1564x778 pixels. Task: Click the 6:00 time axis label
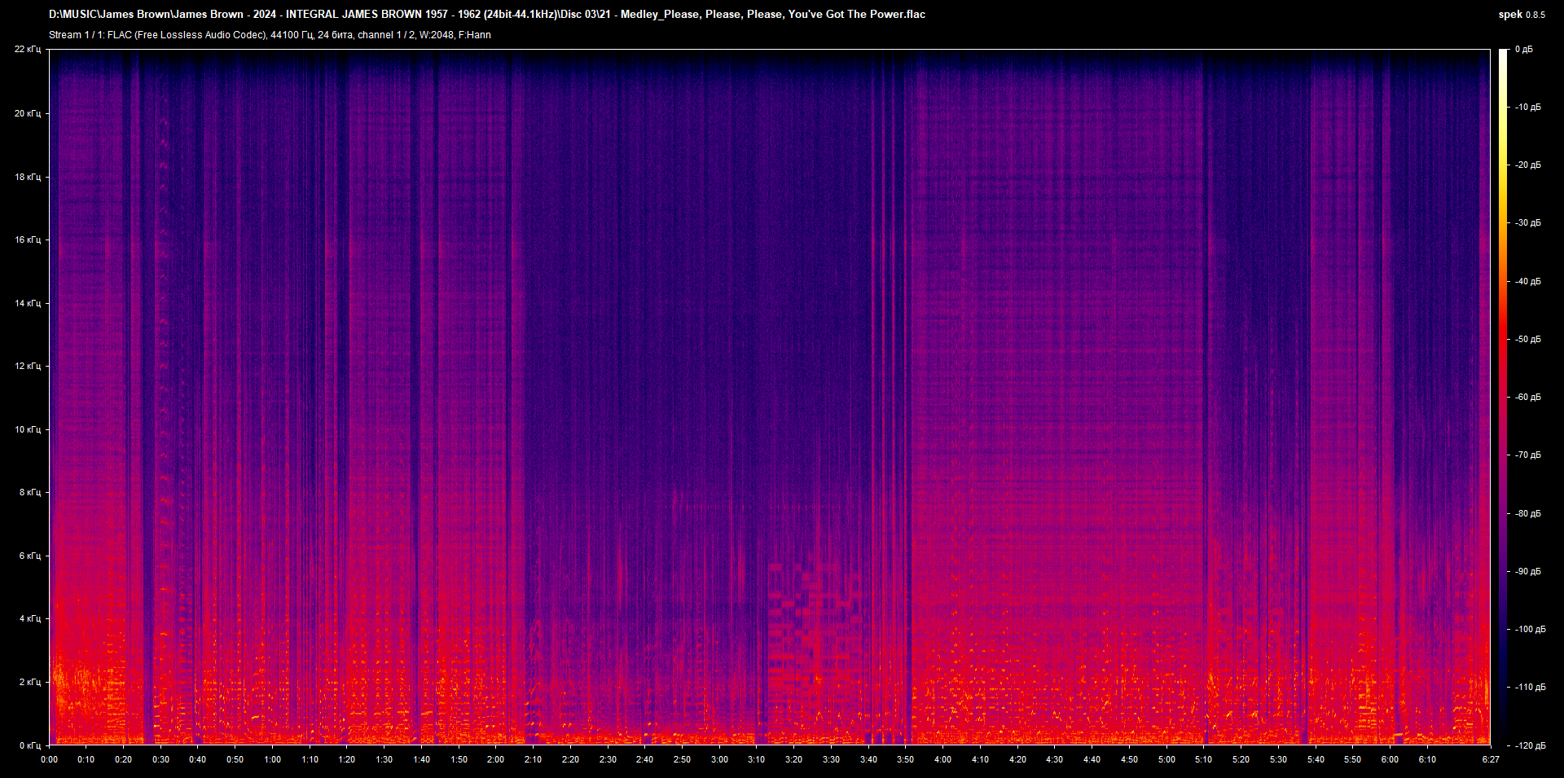1390,759
